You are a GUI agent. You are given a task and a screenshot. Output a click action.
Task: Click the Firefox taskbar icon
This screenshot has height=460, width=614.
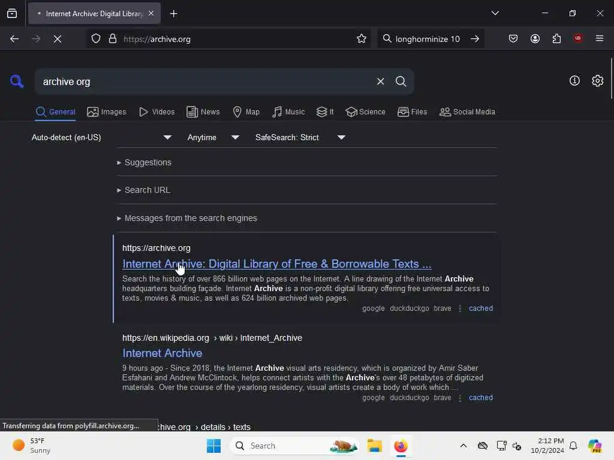click(x=401, y=446)
